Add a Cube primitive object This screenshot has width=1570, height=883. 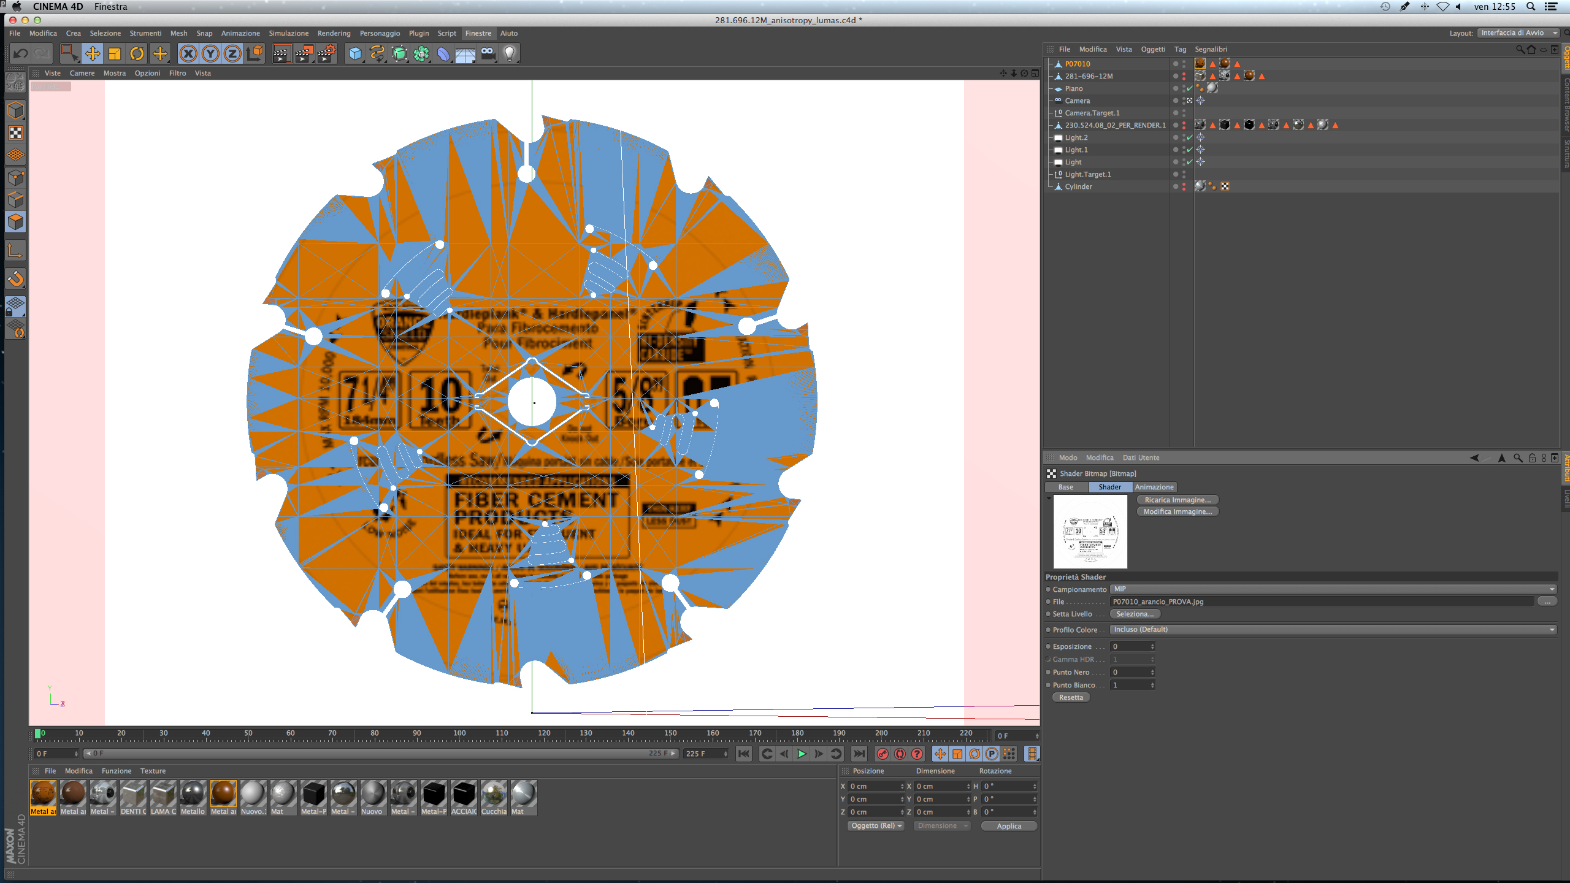tap(355, 54)
